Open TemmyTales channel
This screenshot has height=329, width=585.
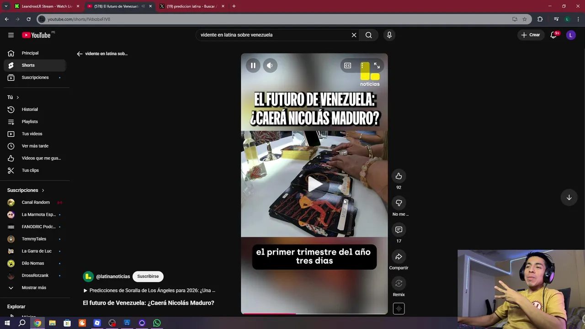click(35, 239)
